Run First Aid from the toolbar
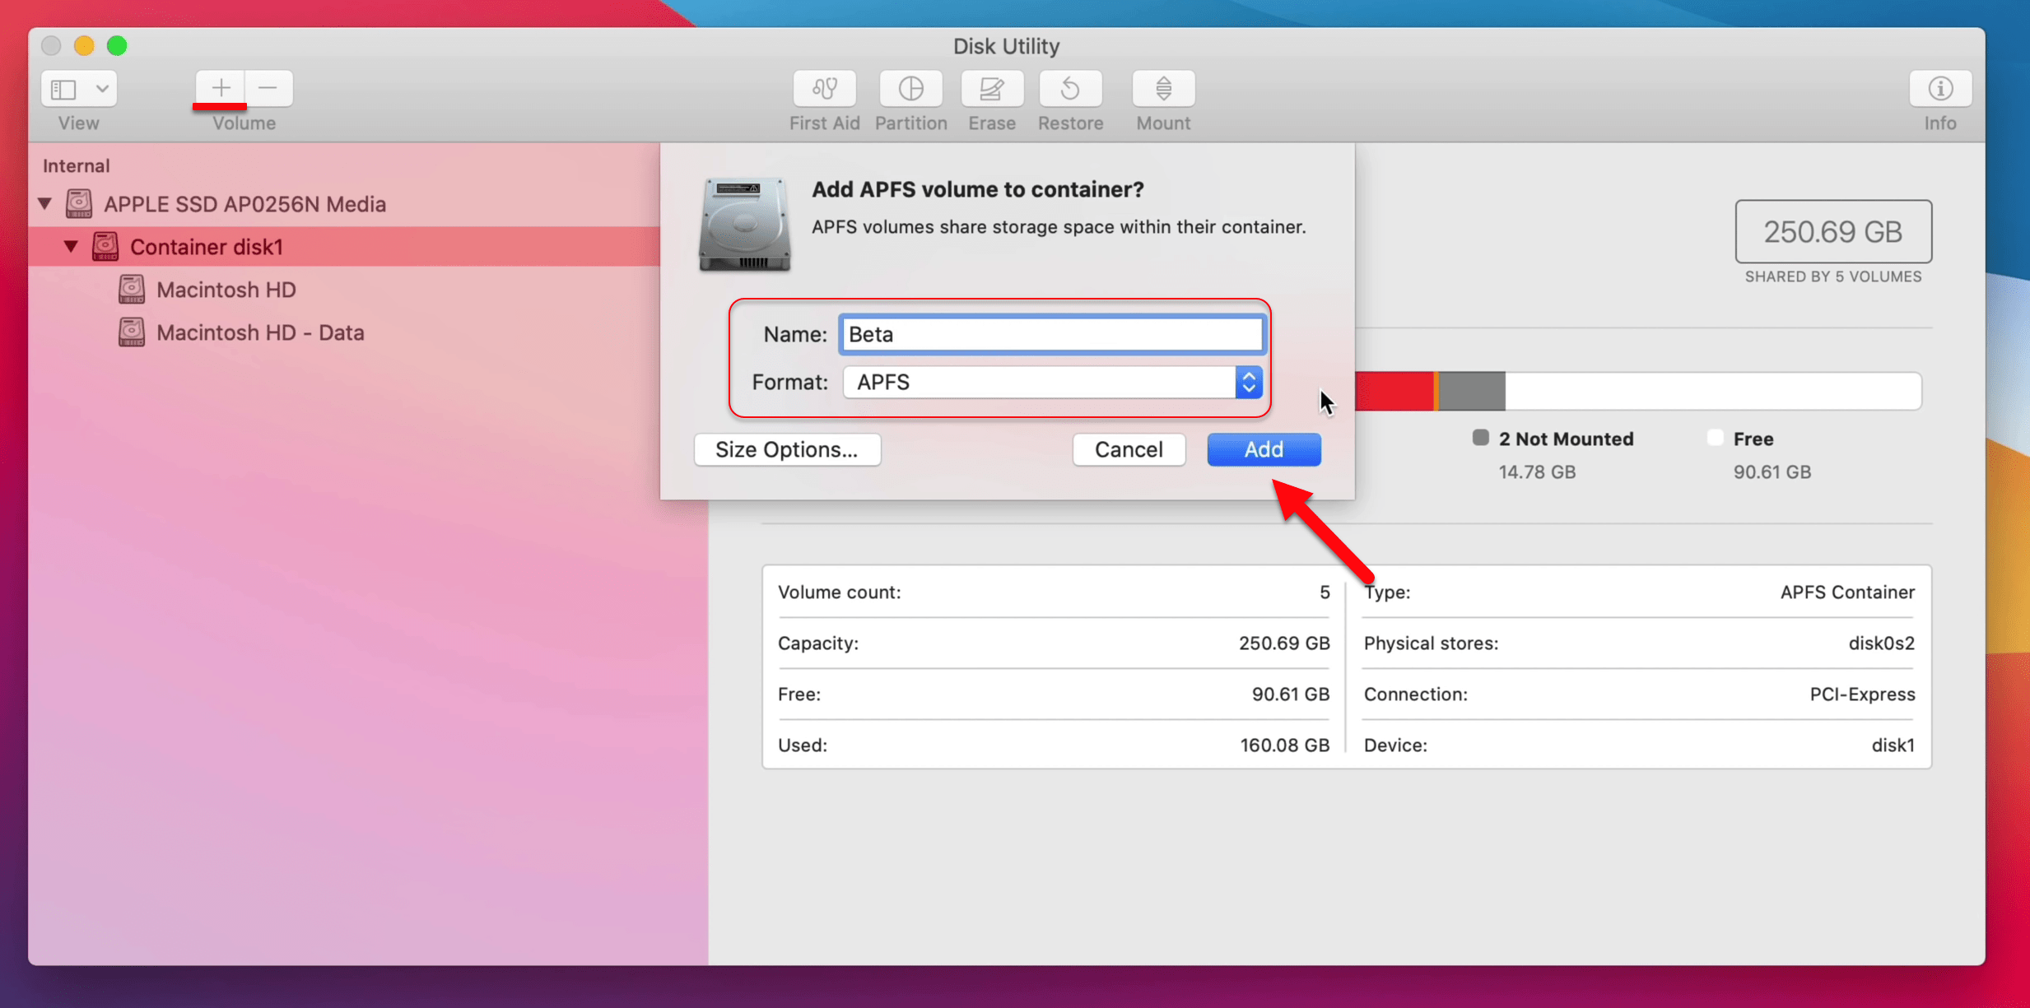 tap(824, 88)
